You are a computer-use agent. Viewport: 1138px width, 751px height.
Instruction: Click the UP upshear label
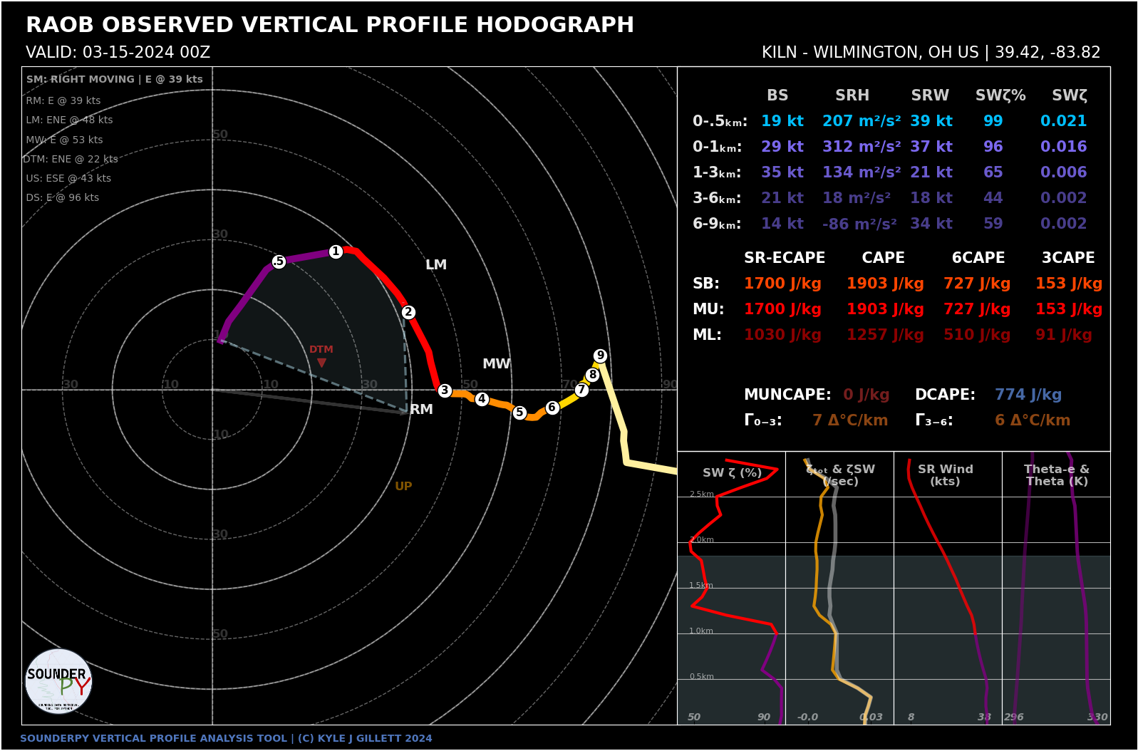(x=403, y=487)
